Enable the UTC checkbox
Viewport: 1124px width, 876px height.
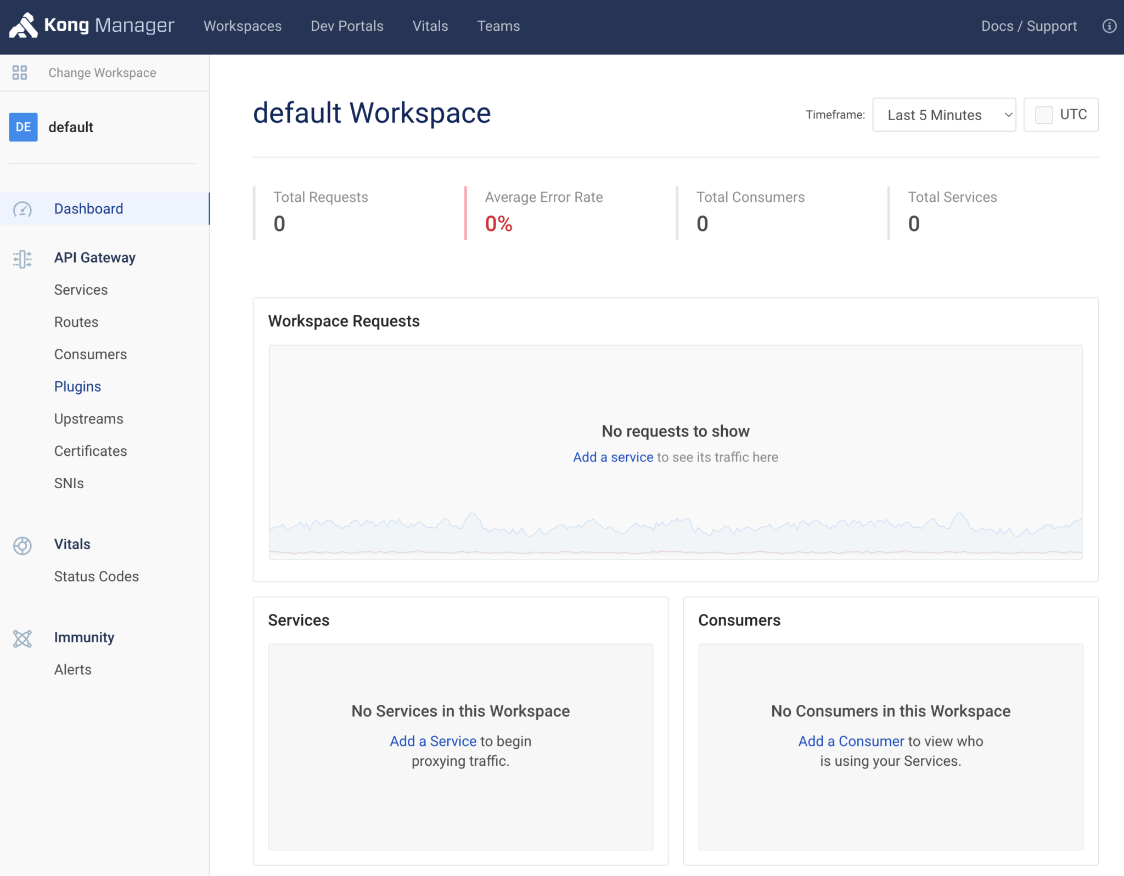click(x=1042, y=114)
